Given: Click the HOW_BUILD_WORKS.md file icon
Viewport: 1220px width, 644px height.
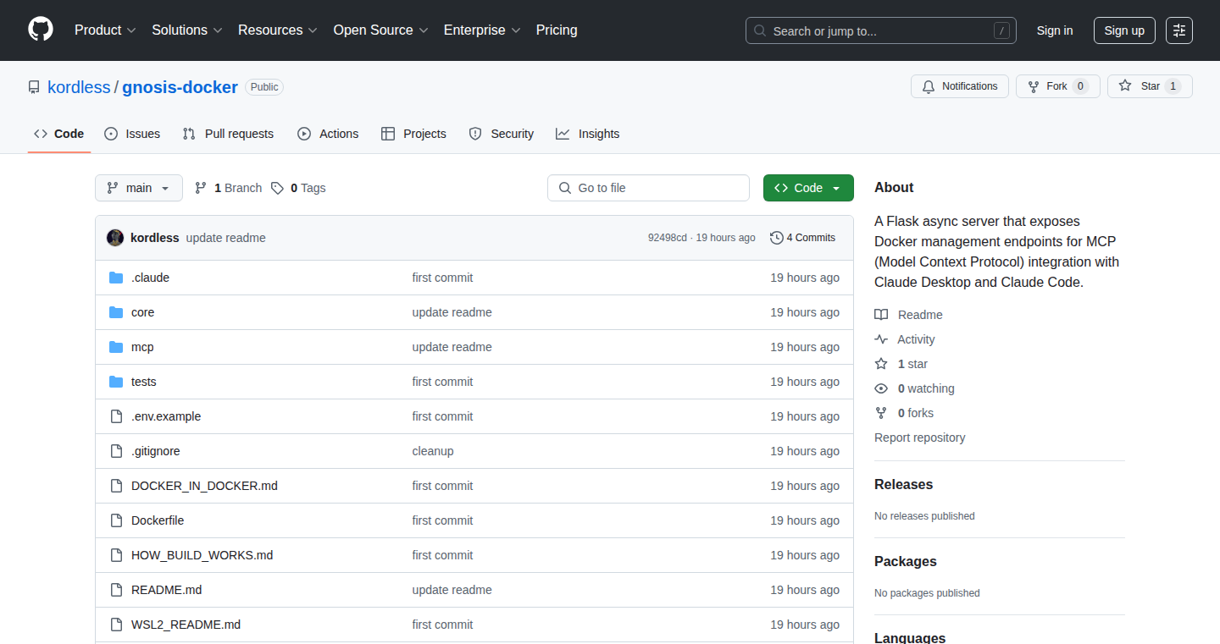Looking at the screenshot, I should [116, 555].
